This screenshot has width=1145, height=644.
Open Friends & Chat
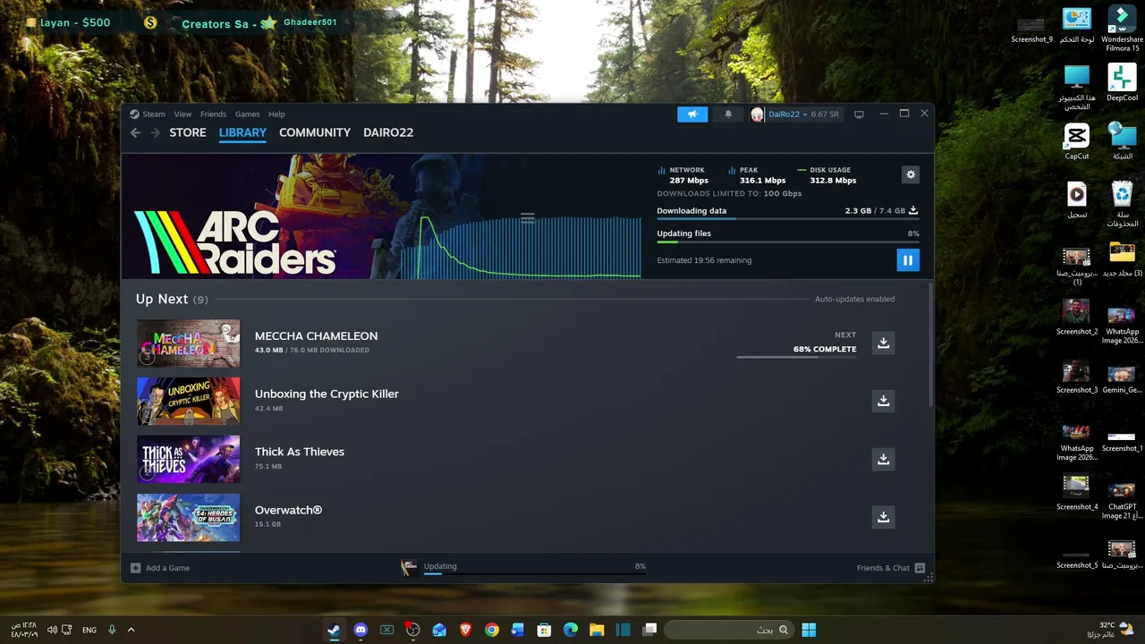pyautogui.click(x=883, y=568)
